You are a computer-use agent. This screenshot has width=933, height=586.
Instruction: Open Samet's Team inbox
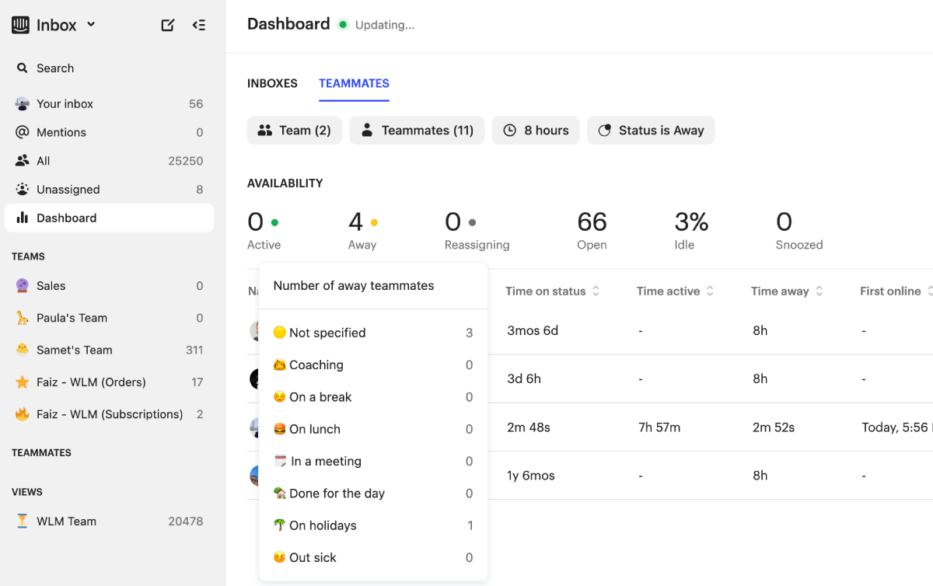(75, 350)
